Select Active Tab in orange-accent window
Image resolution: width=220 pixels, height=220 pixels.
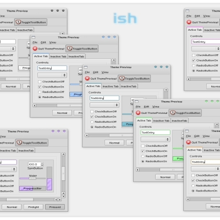(194, 150)
